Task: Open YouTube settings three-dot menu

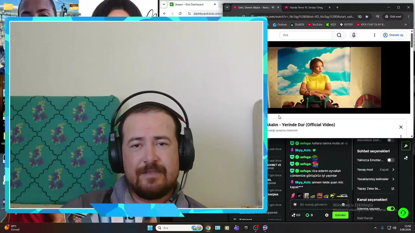Action: (374, 35)
